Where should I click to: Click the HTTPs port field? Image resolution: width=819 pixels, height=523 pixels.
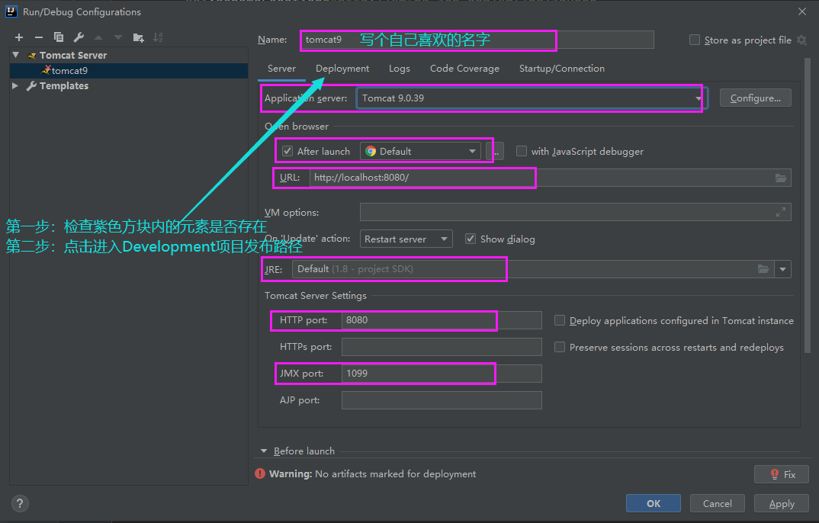pyautogui.click(x=442, y=347)
